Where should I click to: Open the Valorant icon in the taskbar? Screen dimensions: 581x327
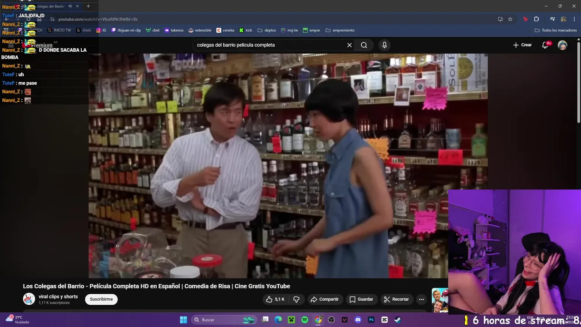pyautogui.click(x=345, y=320)
